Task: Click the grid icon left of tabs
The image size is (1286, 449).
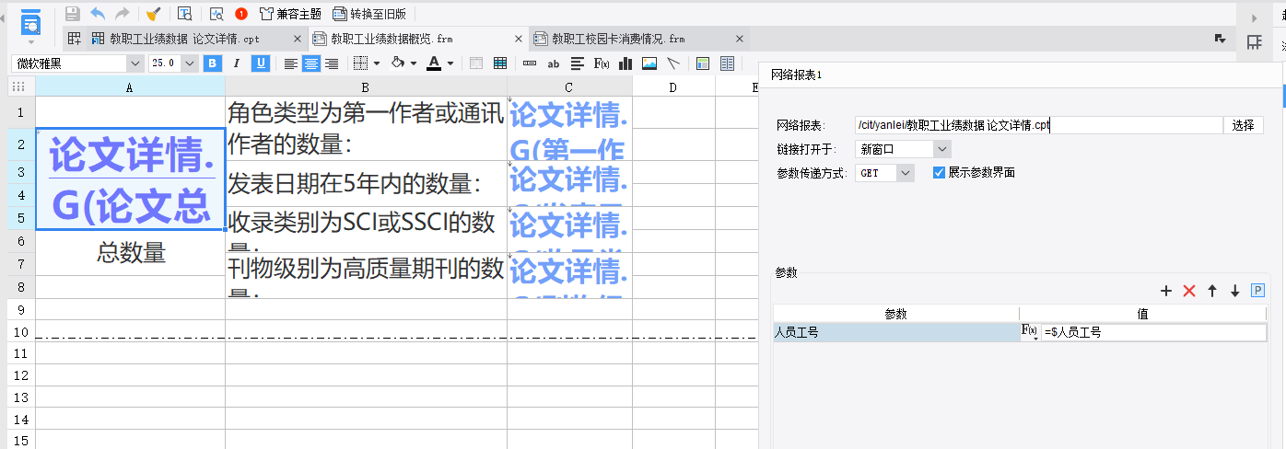Action: pos(75,39)
